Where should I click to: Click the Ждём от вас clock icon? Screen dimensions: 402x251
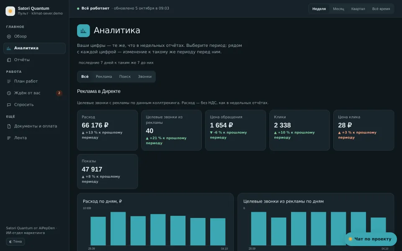(9, 93)
